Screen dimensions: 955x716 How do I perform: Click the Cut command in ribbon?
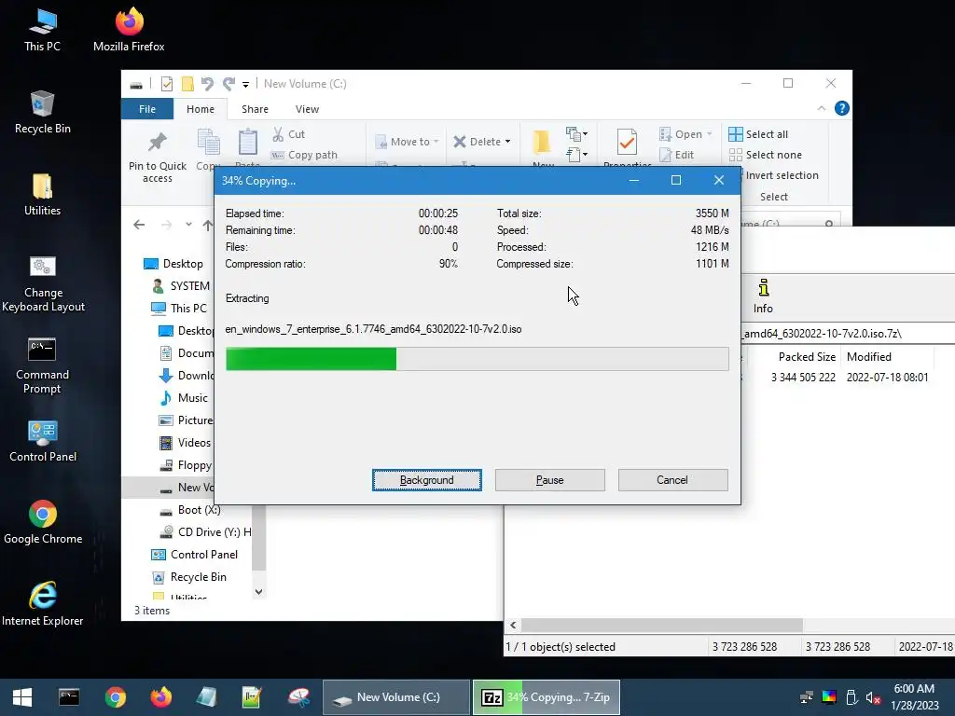(x=289, y=134)
